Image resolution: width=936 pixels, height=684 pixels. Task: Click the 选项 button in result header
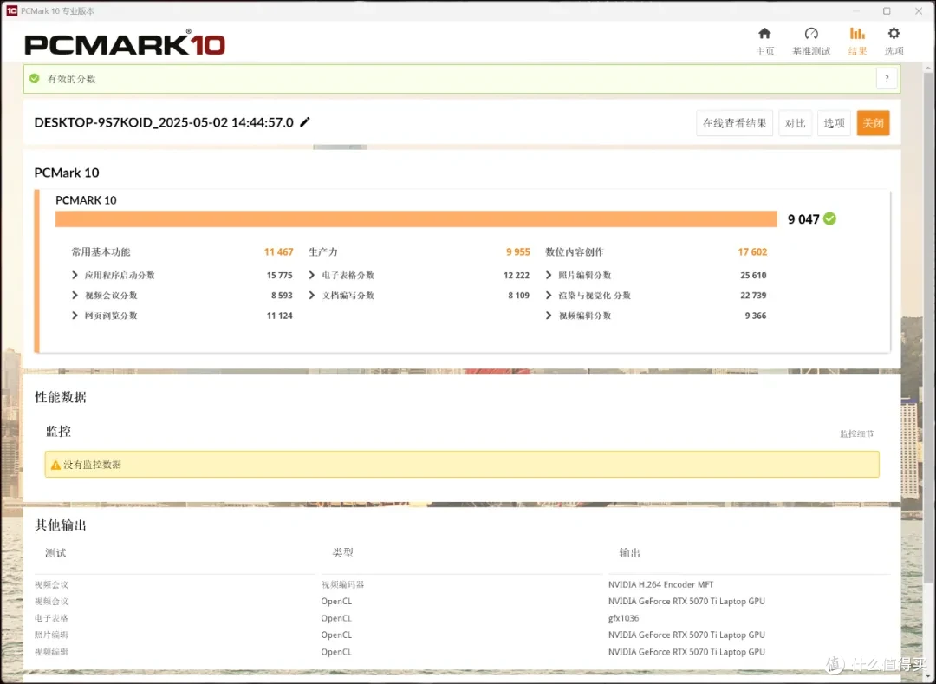click(x=834, y=123)
